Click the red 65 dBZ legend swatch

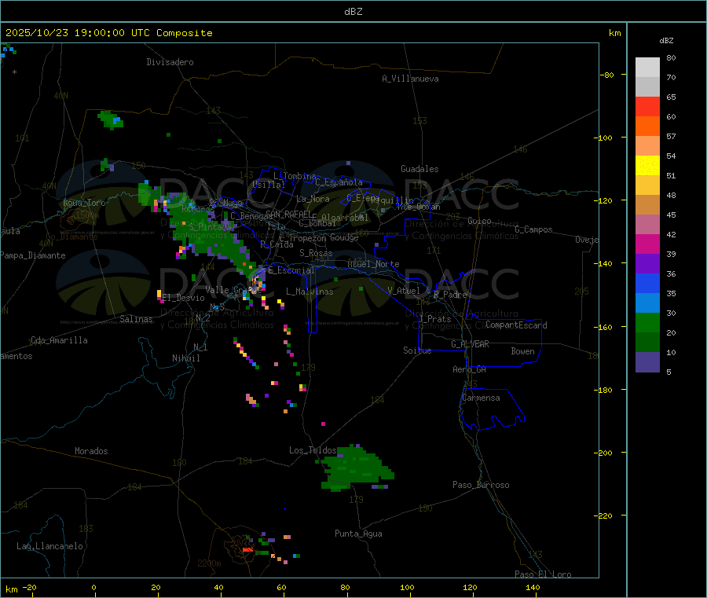coord(647,106)
